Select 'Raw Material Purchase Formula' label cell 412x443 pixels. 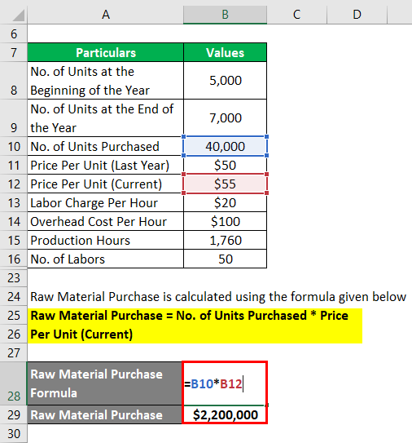(105, 383)
